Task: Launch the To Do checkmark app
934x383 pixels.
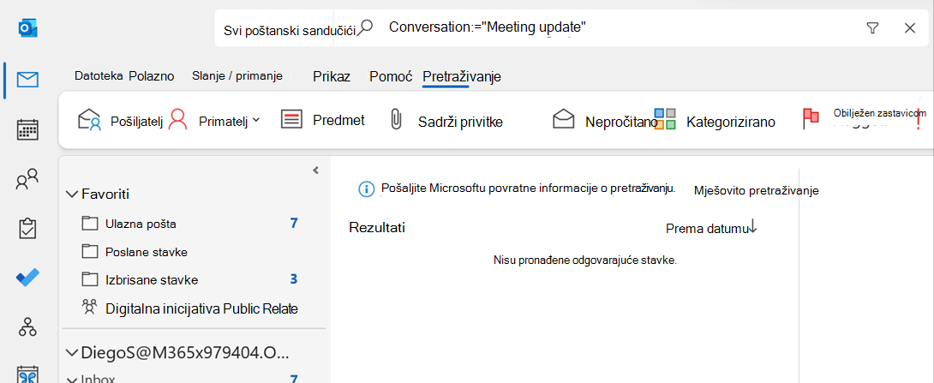Action: [x=27, y=277]
